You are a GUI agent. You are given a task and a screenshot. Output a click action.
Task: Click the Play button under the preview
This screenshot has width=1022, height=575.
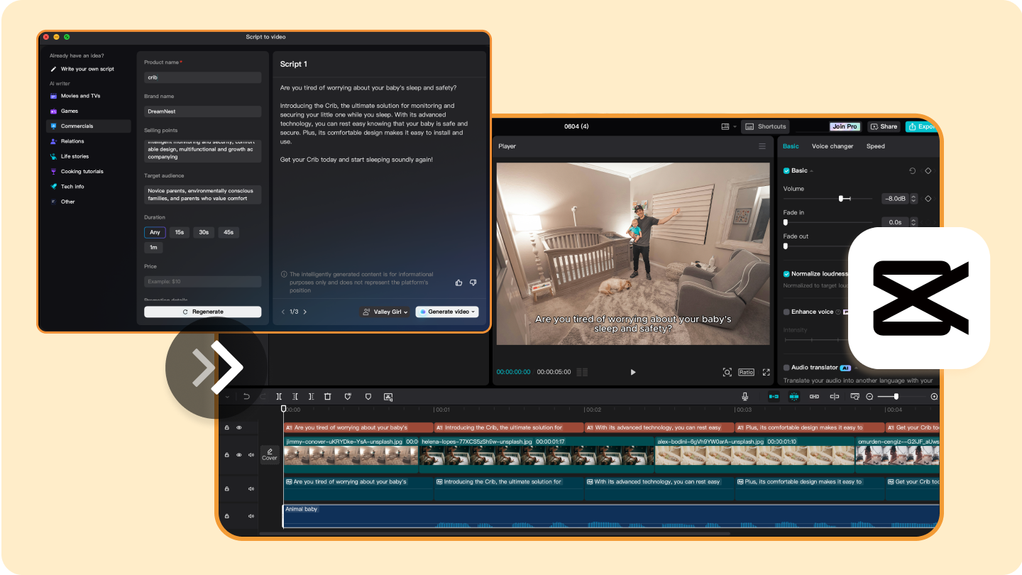point(632,372)
